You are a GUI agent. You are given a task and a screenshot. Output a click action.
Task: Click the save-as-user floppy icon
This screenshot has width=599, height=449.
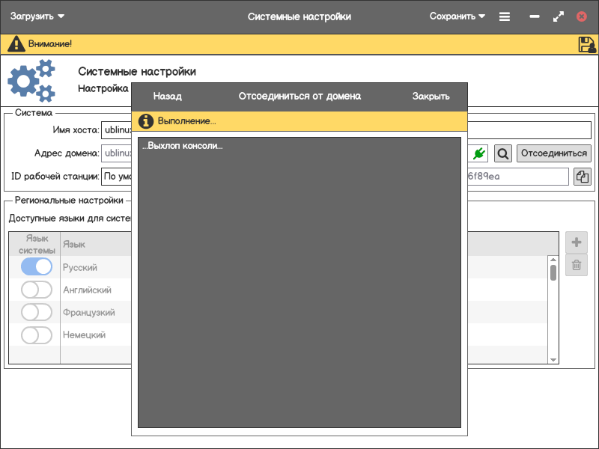pyautogui.click(x=587, y=44)
